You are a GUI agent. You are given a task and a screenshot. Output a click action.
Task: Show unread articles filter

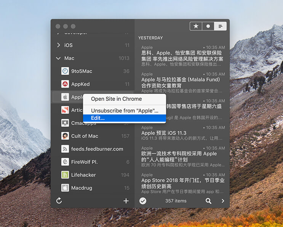[x=208, y=26]
